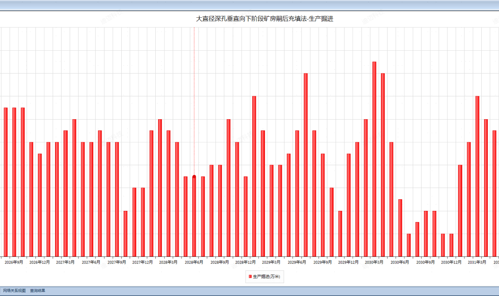Click the chart title 大直径深孔垂直向下阶段矿房嗣后充填法-生产掘进
This screenshot has width=499, height=296.
264,19
